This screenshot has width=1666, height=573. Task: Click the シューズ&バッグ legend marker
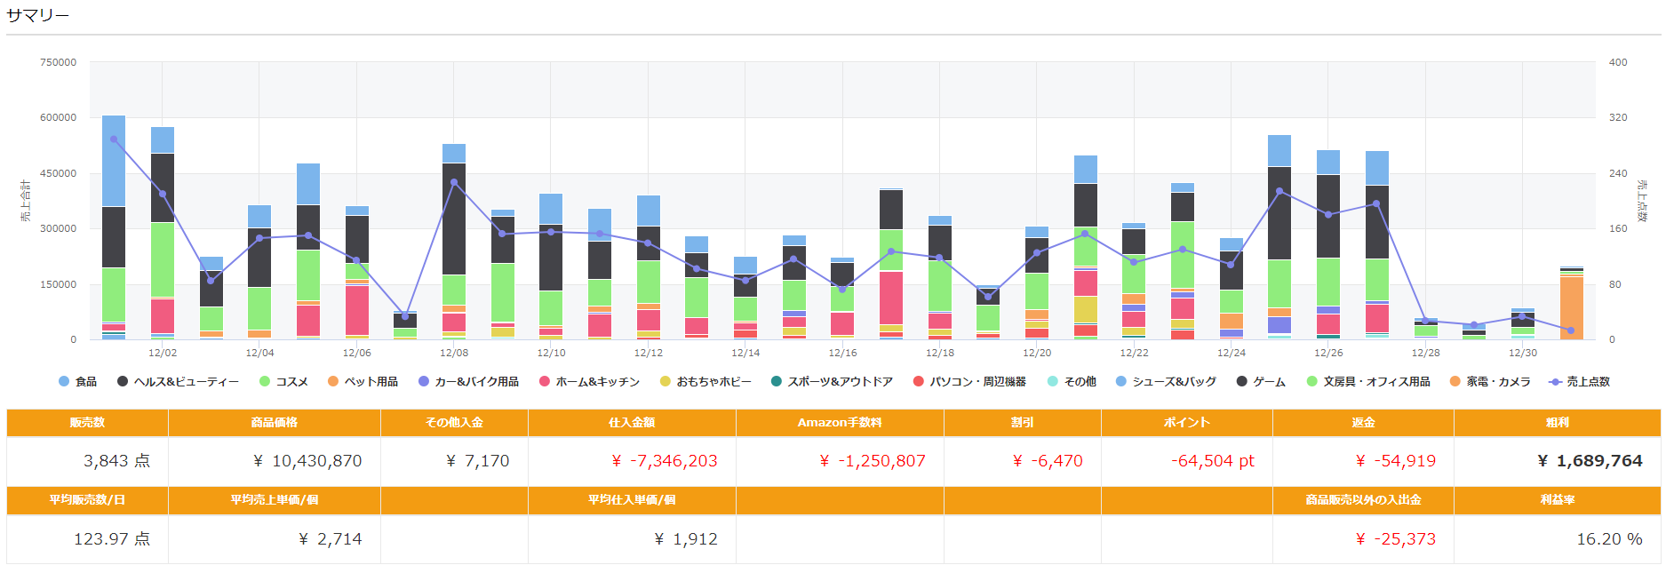pos(1121,381)
